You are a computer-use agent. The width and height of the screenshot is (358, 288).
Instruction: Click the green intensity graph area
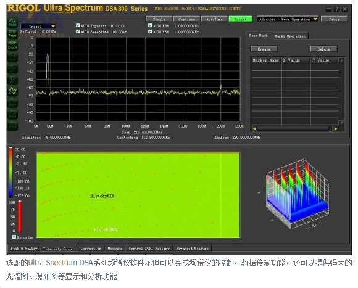click(138, 195)
